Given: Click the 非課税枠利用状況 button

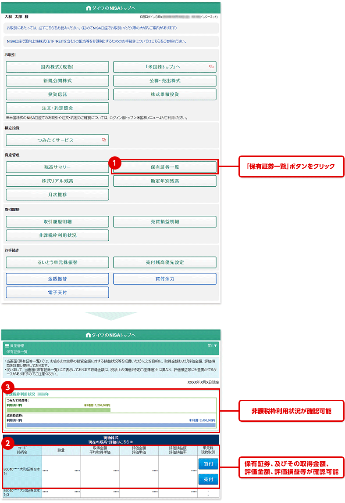Looking at the screenshot, I should pos(57,235).
